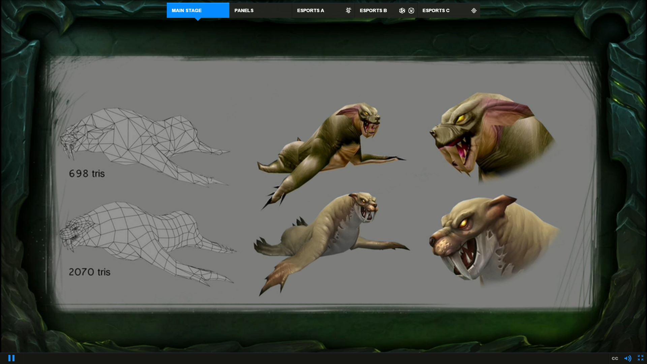The height and width of the screenshot is (364, 647).
Task: Switch to Esports A channel label
Action: [x=310, y=10]
